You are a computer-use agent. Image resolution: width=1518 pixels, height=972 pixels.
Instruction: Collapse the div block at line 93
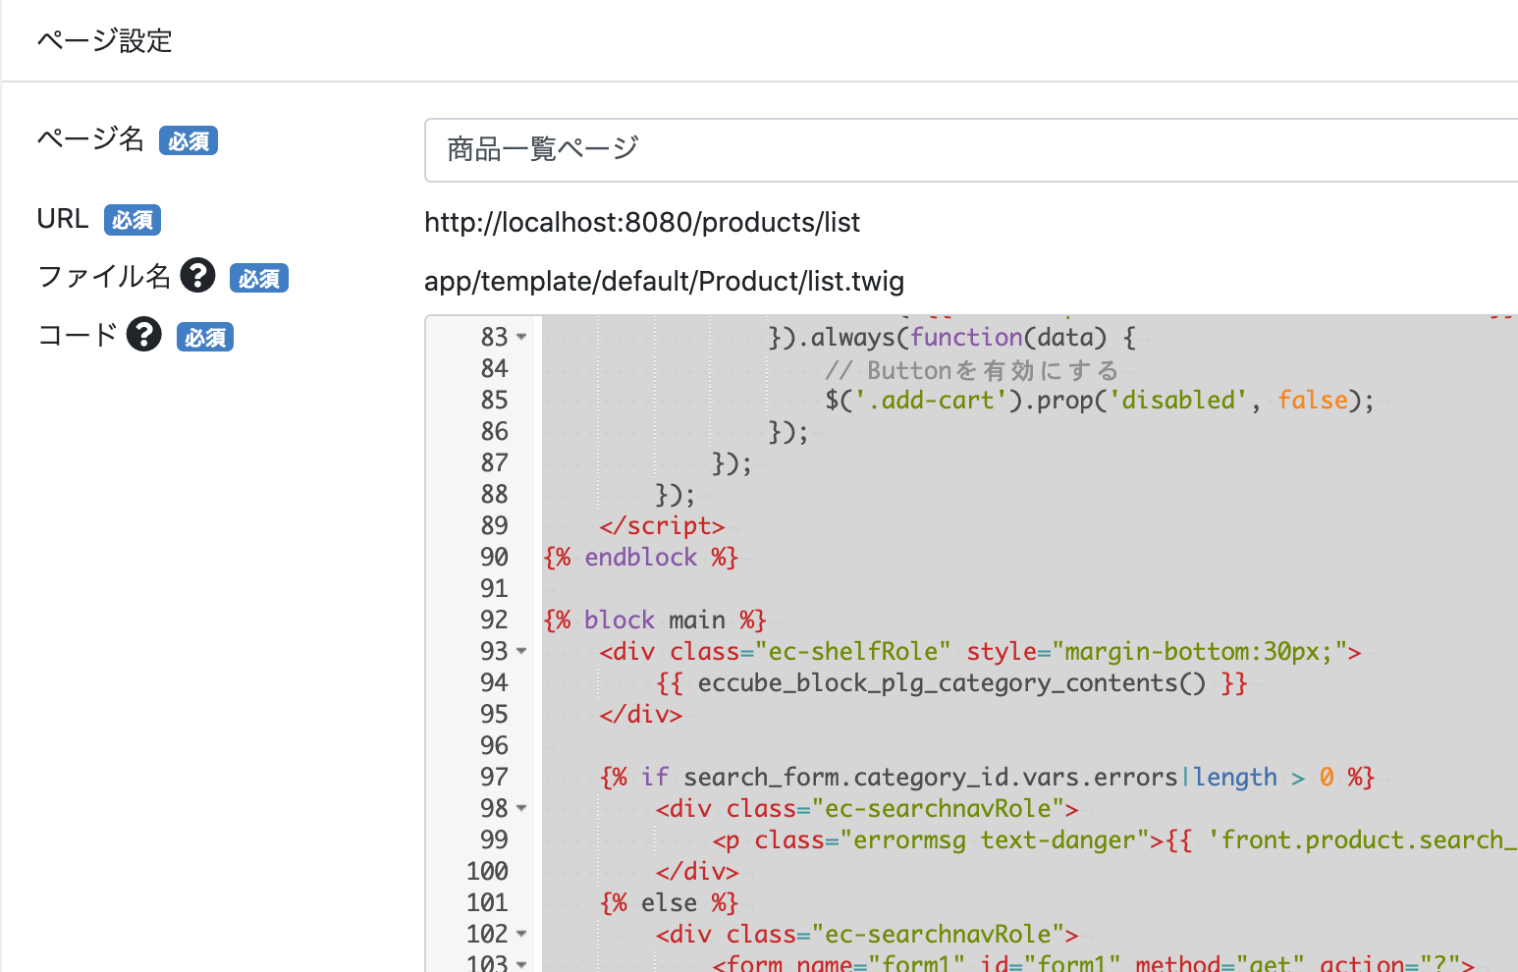(x=521, y=651)
